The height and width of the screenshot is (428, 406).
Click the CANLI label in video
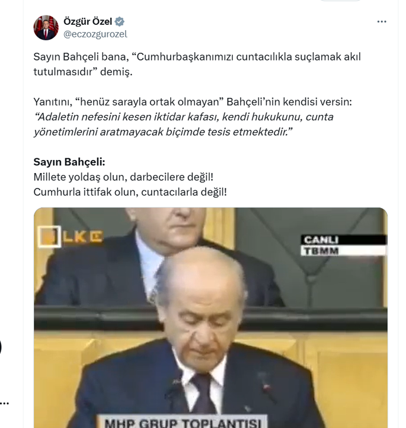[321, 240]
